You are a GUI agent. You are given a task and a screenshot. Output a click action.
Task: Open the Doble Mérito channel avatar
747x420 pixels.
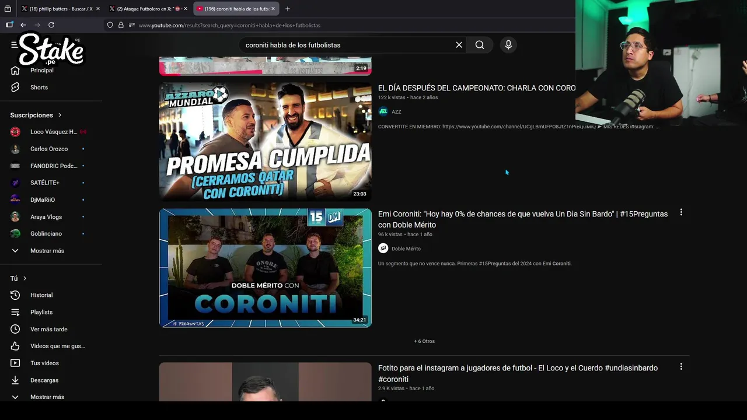click(x=383, y=249)
